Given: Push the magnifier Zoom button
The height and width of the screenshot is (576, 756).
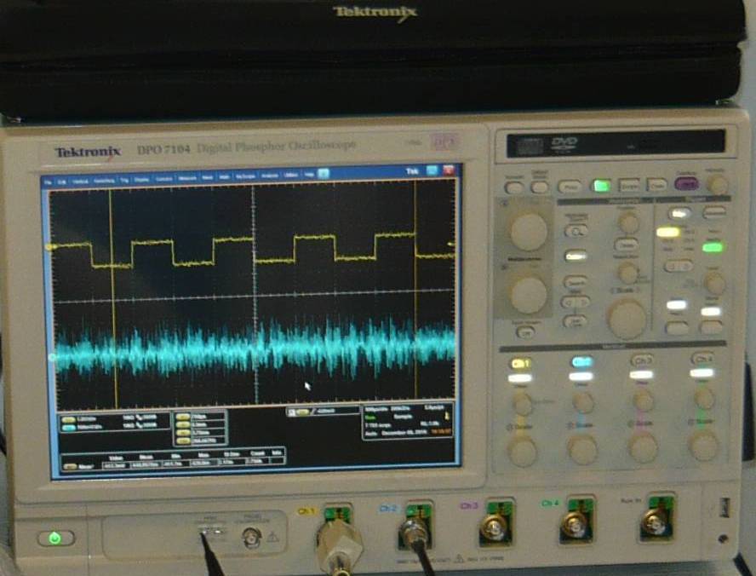Looking at the screenshot, I should 576,232.
